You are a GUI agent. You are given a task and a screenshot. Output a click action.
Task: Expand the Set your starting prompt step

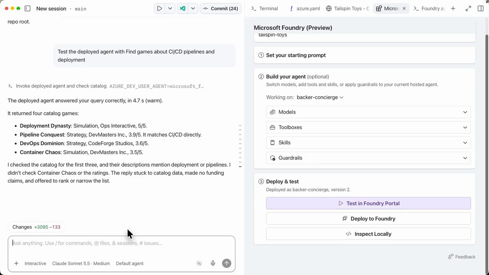click(364, 55)
